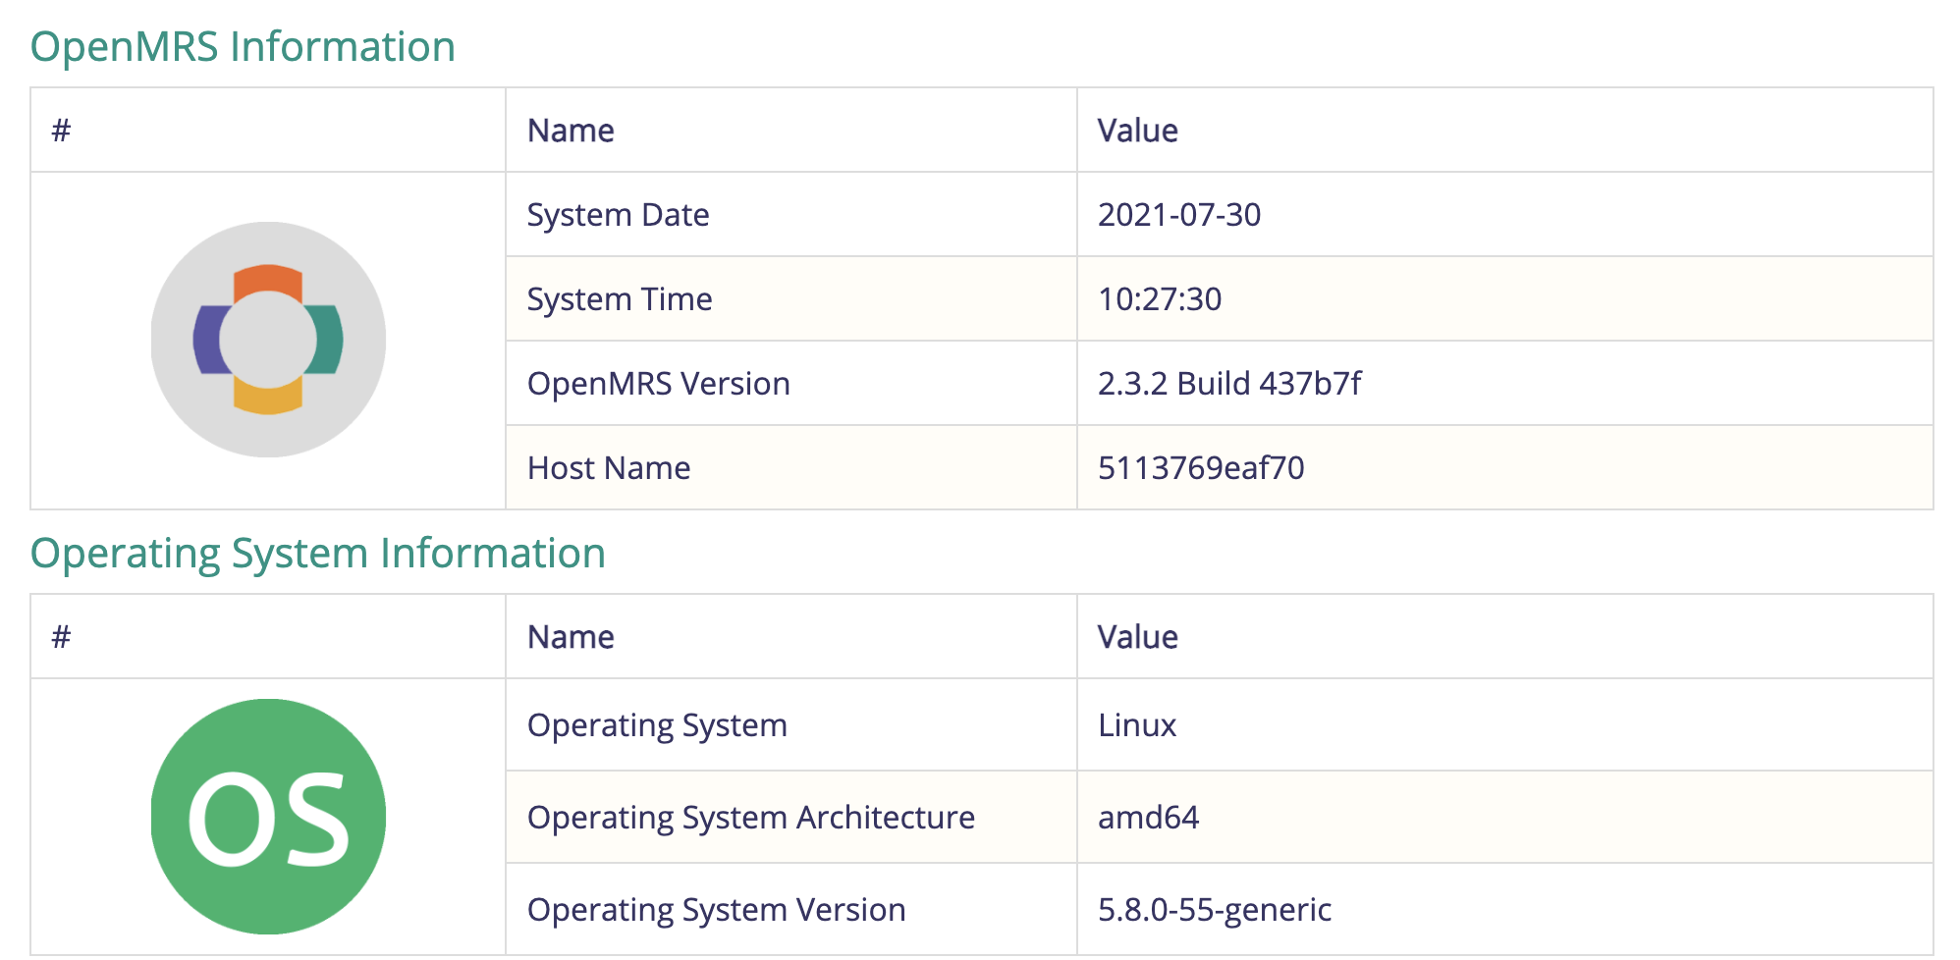Click the value 'amd64'
This screenshot has height=960, width=1960.
pyautogui.click(x=1148, y=817)
